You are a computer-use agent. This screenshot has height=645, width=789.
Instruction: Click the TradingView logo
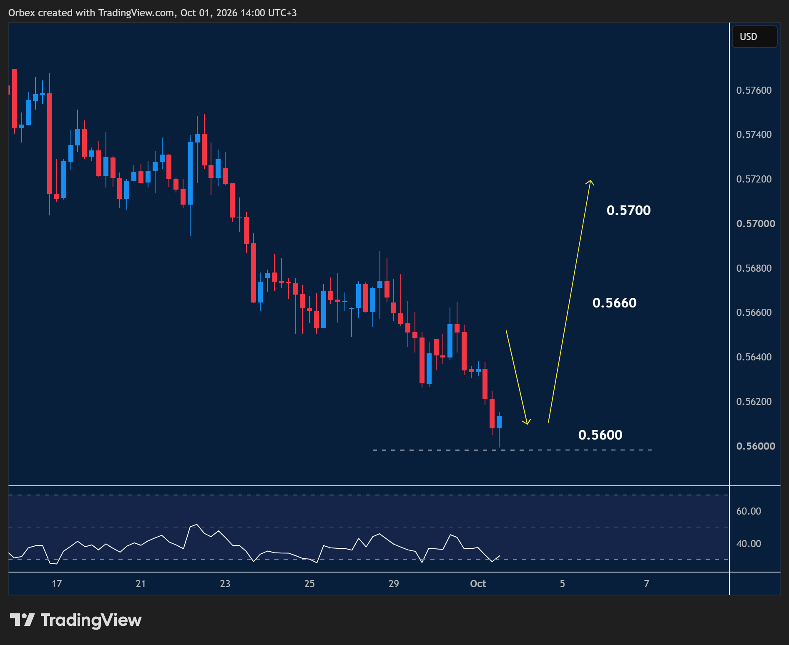click(x=75, y=620)
